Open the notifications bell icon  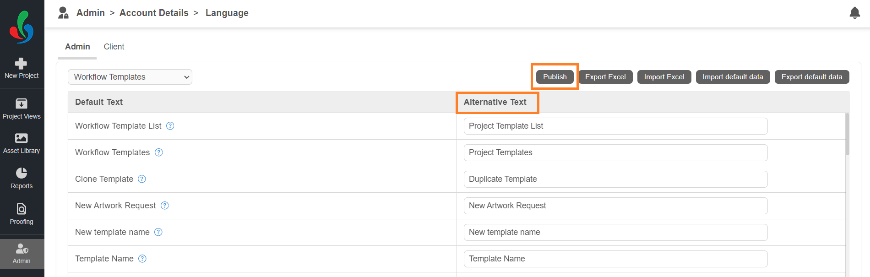click(855, 13)
